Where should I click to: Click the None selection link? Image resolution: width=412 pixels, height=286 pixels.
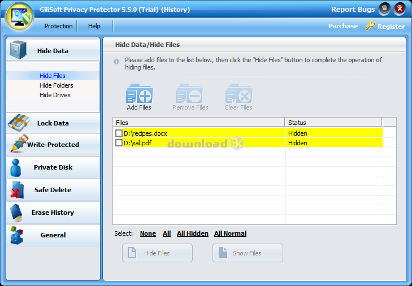pyautogui.click(x=148, y=233)
